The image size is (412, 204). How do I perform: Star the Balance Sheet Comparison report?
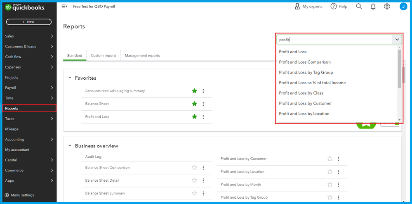point(195,168)
